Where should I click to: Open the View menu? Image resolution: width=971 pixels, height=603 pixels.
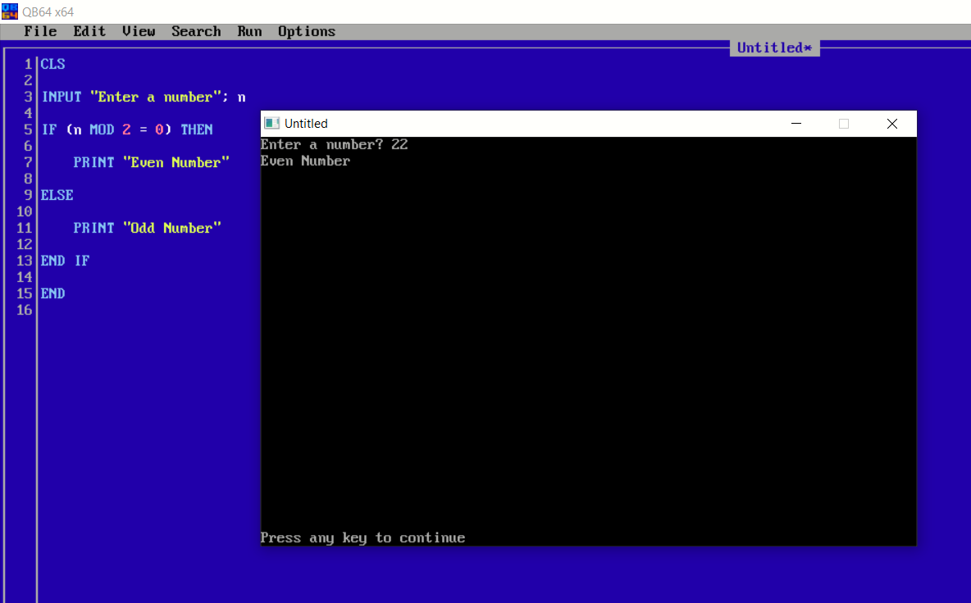137,31
